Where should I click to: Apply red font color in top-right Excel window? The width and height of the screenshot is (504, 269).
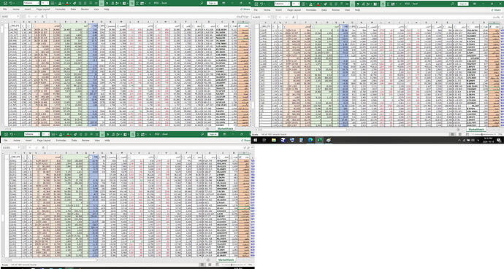(318, 4)
